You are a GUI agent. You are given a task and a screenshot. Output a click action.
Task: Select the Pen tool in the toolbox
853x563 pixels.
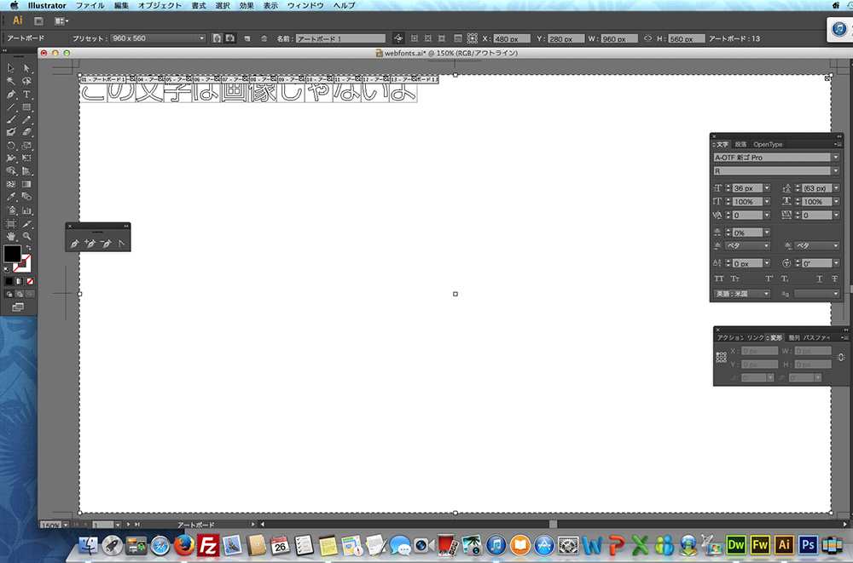click(x=11, y=95)
